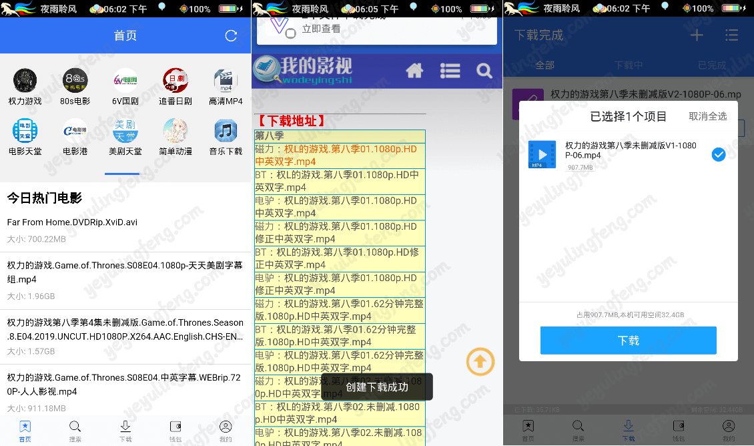Go to 钱包 tab in left screen bottom bar
The width and height of the screenshot is (754, 446).
point(175,431)
